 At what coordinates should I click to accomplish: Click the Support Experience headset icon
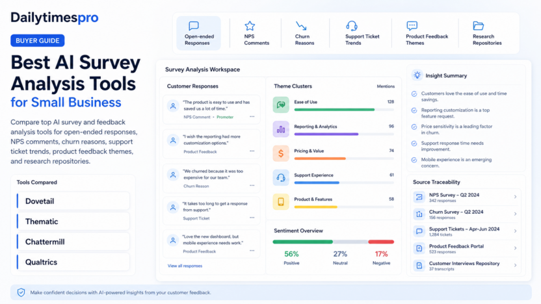coord(281,177)
